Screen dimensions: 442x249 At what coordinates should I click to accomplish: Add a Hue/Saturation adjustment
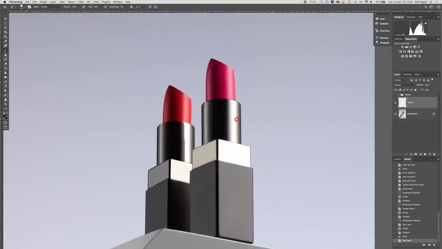tap(400, 52)
